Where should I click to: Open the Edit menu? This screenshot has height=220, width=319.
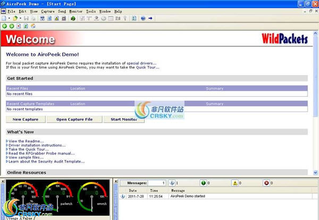[23, 11]
